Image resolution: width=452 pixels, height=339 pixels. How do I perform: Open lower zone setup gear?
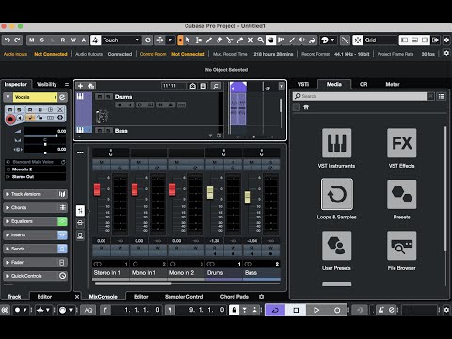click(261, 297)
